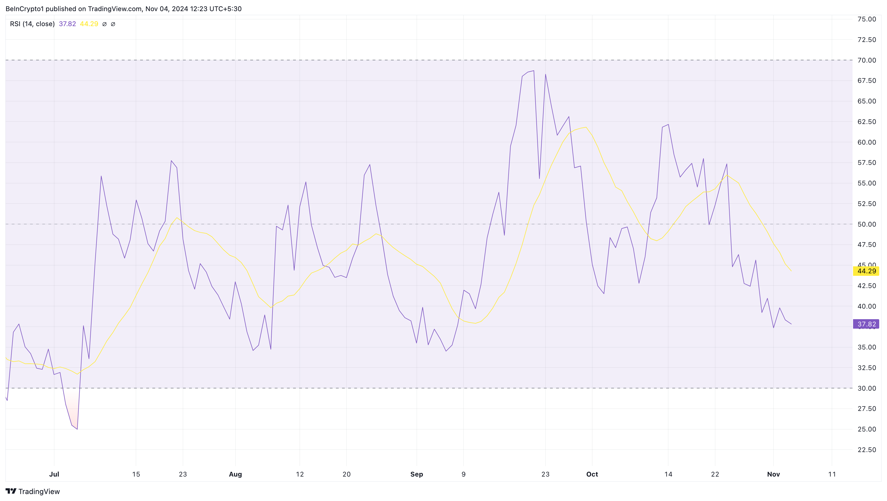The height and width of the screenshot is (501, 887).
Task: Click the purple 37.82 price axis tag
Action: click(866, 324)
